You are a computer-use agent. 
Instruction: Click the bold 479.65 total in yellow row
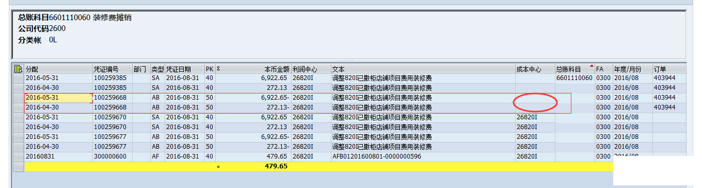pyautogui.click(x=277, y=166)
